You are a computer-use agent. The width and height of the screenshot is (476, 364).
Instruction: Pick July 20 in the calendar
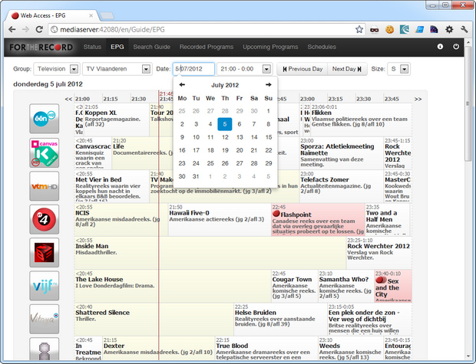240,150
